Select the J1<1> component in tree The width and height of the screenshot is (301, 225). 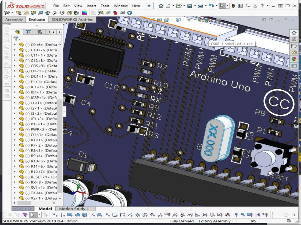click(x=38, y=103)
